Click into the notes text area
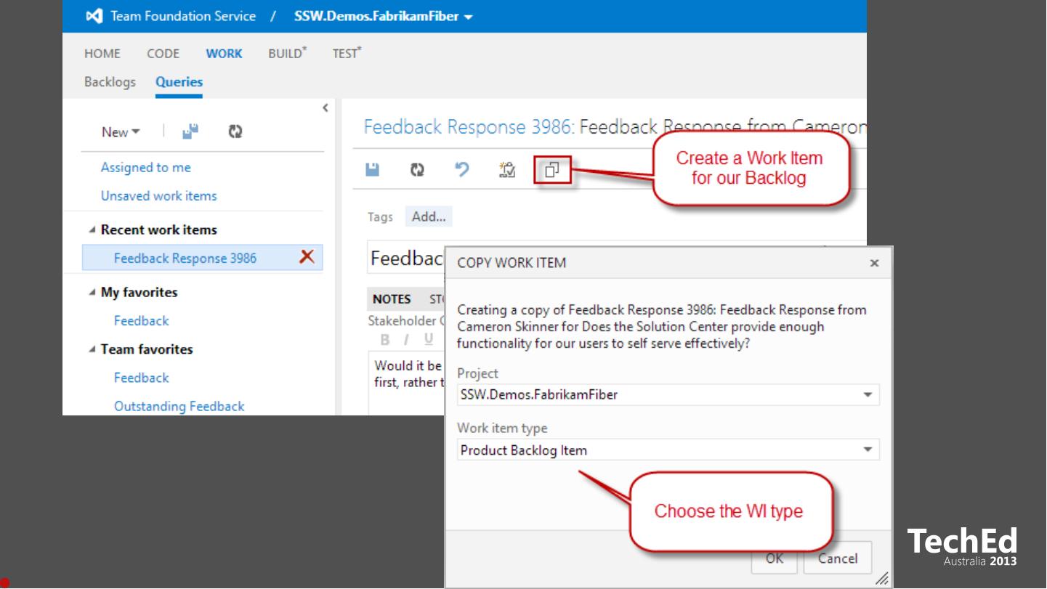 pos(407,383)
